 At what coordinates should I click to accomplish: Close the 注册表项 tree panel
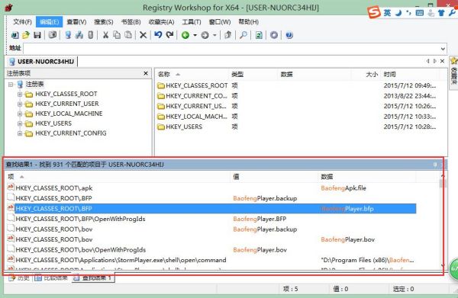(x=146, y=73)
